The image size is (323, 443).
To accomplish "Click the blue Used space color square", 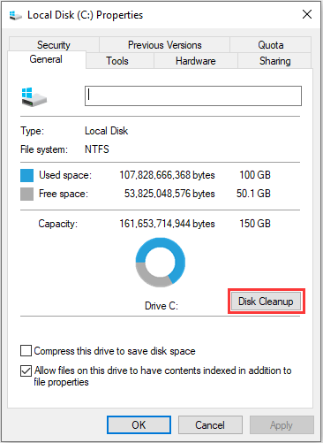I will 26,175.
